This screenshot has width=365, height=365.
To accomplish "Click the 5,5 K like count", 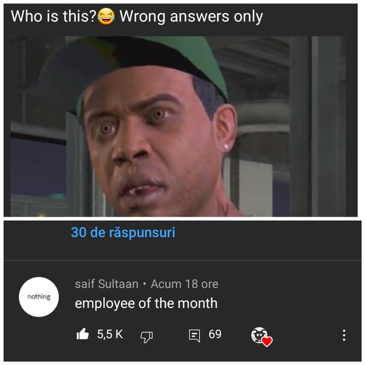I will pos(110,334).
